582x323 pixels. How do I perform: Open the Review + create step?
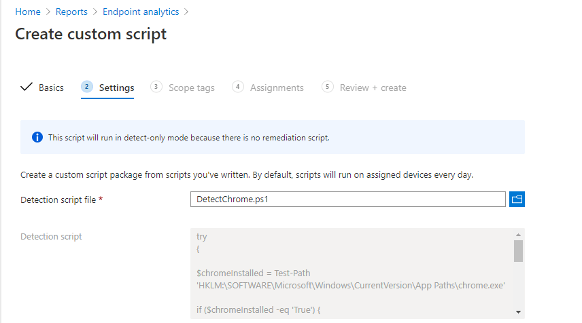click(x=373, y=88)
